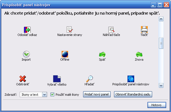Select the Vybrať všetko folder icon

coord(57,79)
